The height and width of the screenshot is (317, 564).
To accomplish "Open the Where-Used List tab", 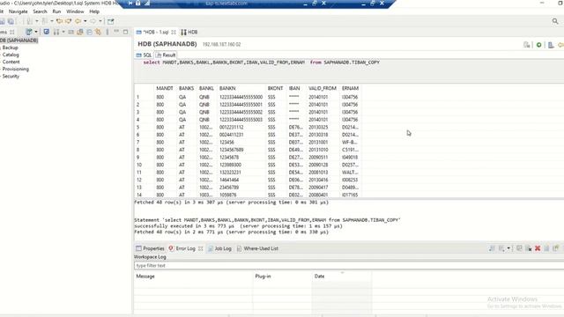I will pyautogui.click(x=257, y=248).
